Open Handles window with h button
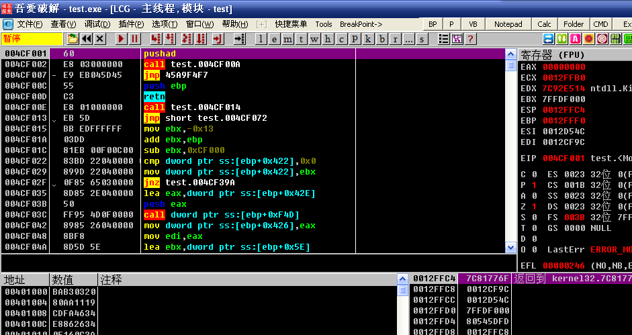The image size is (632, 335). pyautogui.click(x=328, y=39)
